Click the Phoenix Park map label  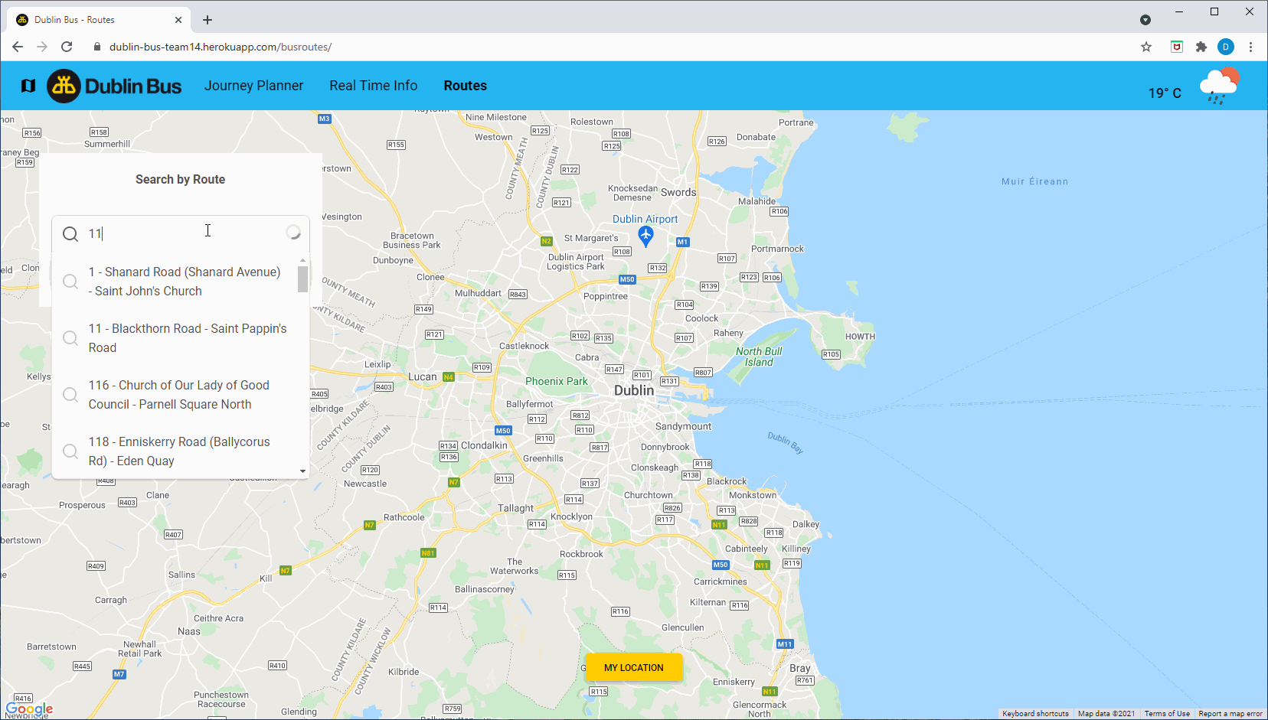coord(557,381)
